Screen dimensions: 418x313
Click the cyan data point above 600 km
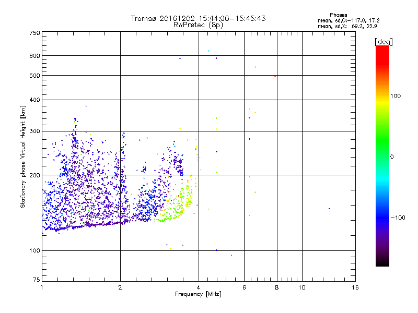click(x=208, y=51)
